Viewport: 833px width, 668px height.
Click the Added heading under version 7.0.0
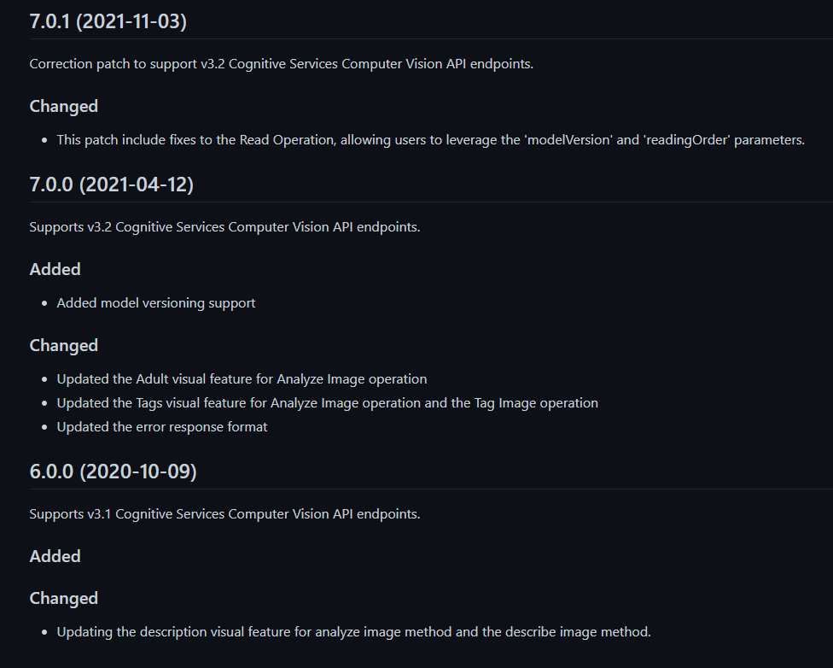(55, 270)
